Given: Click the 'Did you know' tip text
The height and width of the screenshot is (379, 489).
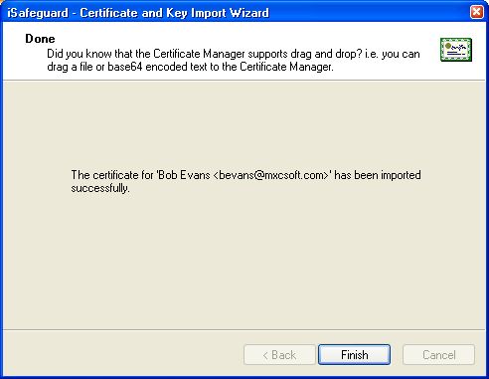Looking at the screenshot, I should click(234, 60).
